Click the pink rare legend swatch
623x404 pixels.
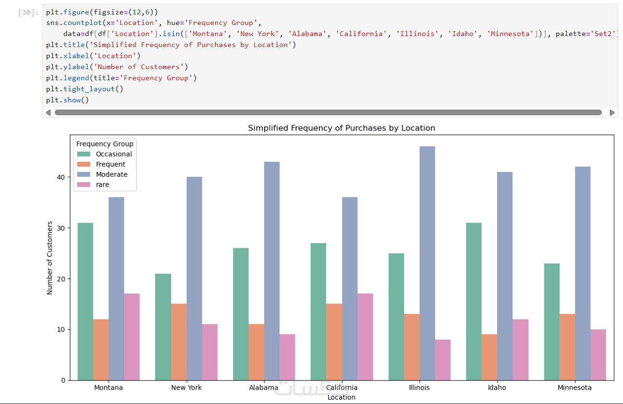pyautogui.click(x=84, y=184)
